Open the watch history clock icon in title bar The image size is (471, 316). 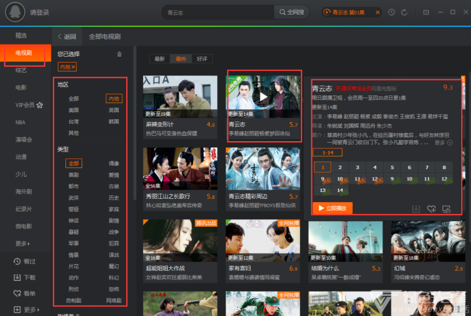point(391,12)
